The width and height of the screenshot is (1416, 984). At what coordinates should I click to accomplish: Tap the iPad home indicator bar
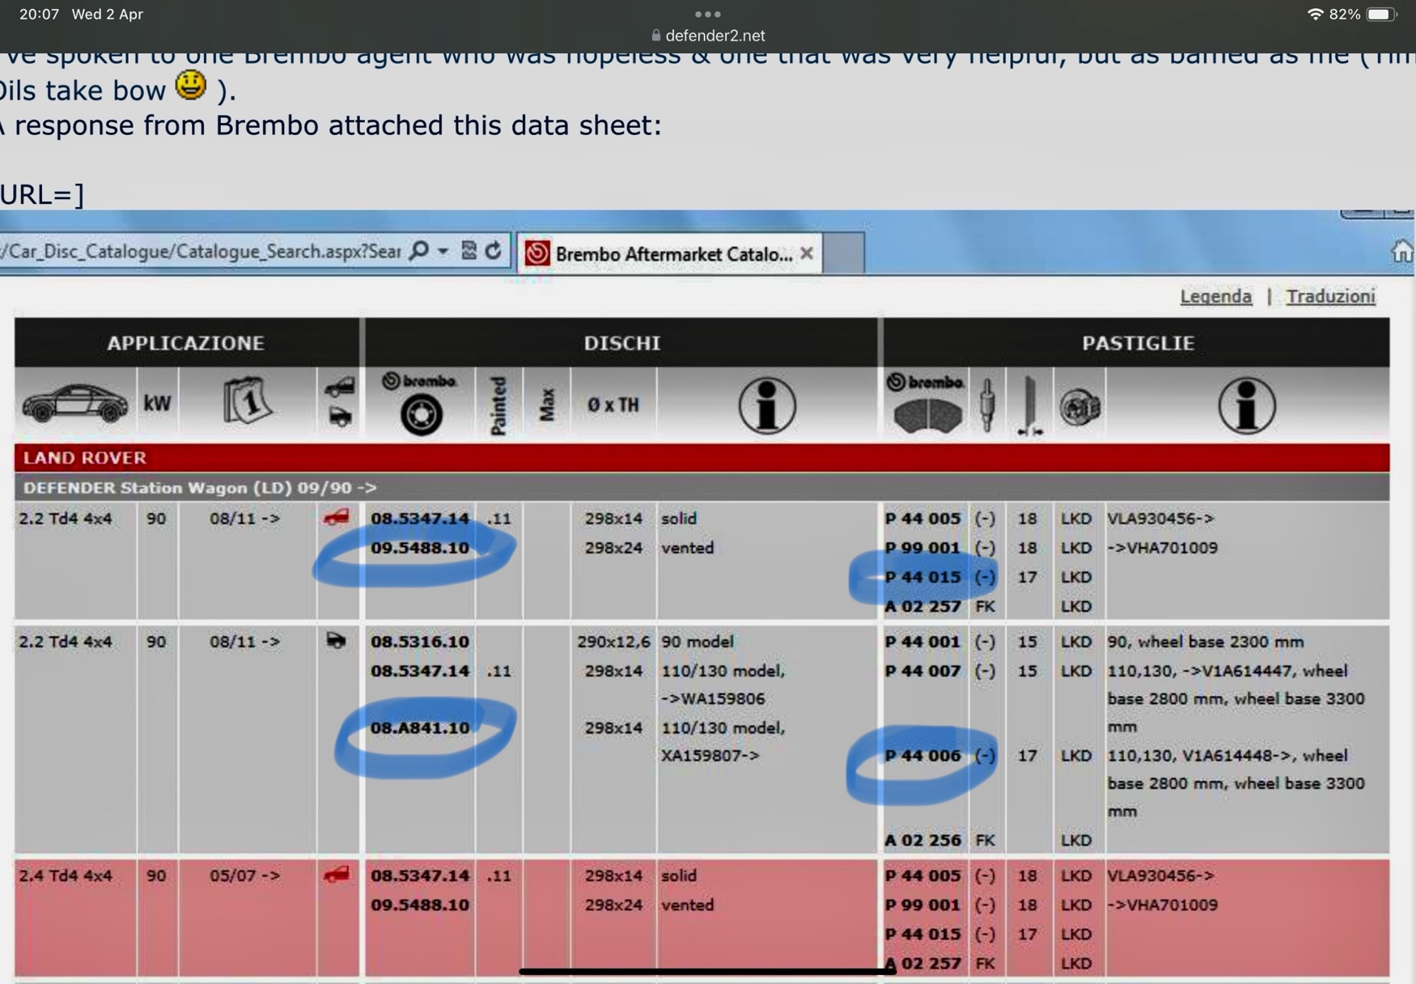click(x=708, y=970)
